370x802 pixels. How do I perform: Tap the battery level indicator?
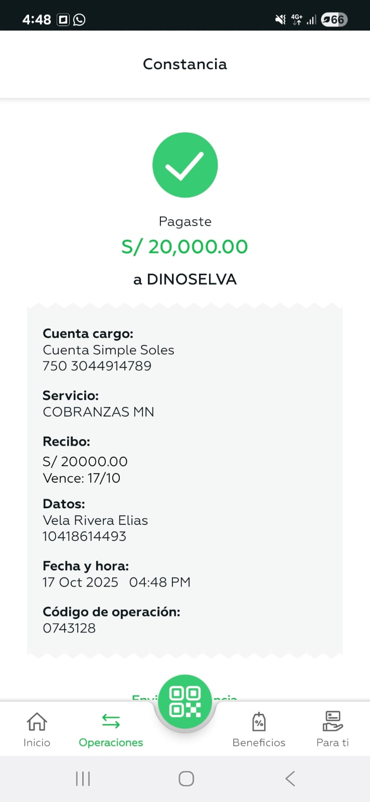click(x=334, y=20)
